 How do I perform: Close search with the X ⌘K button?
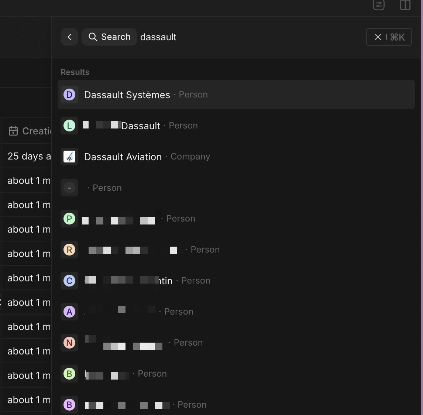389,37
